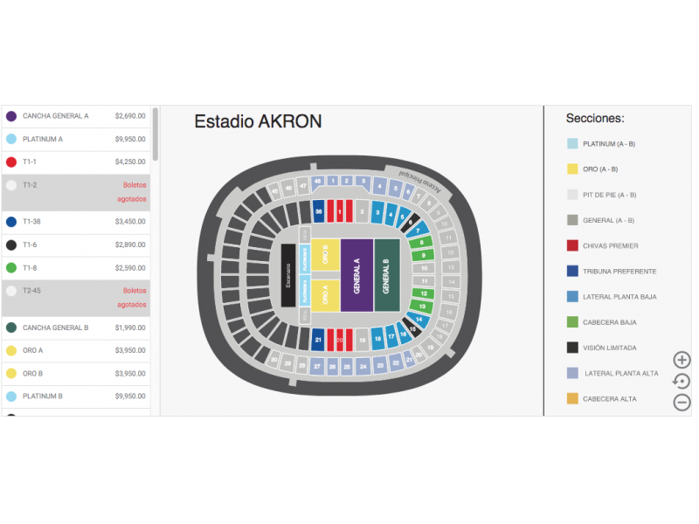This screenshot has width=699, height=524.
Task: Reset the map view with the rotate icon
Action: [682, 381]
